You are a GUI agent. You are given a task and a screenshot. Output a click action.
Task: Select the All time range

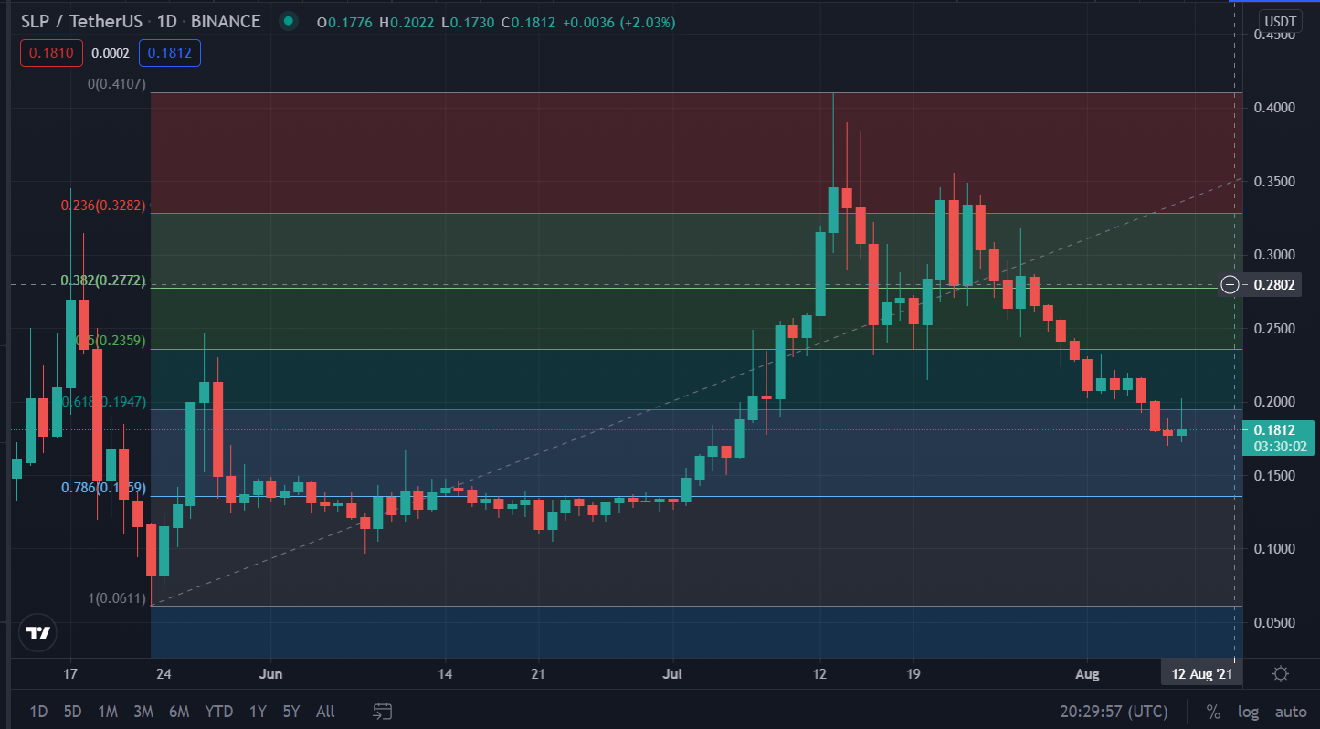pyautogui.click(x=325, y=712)
